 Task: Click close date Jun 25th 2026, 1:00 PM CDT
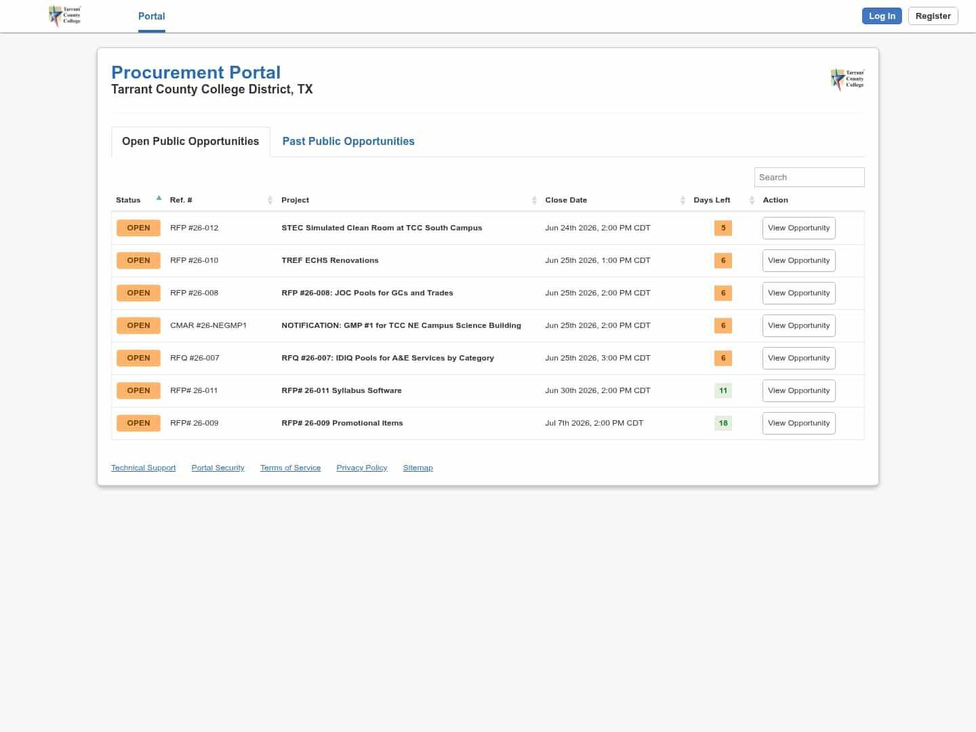click(x=598, y=261)
